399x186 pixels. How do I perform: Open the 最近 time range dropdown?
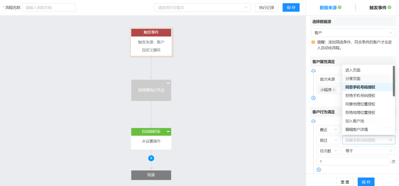click(x=328, y=130)
